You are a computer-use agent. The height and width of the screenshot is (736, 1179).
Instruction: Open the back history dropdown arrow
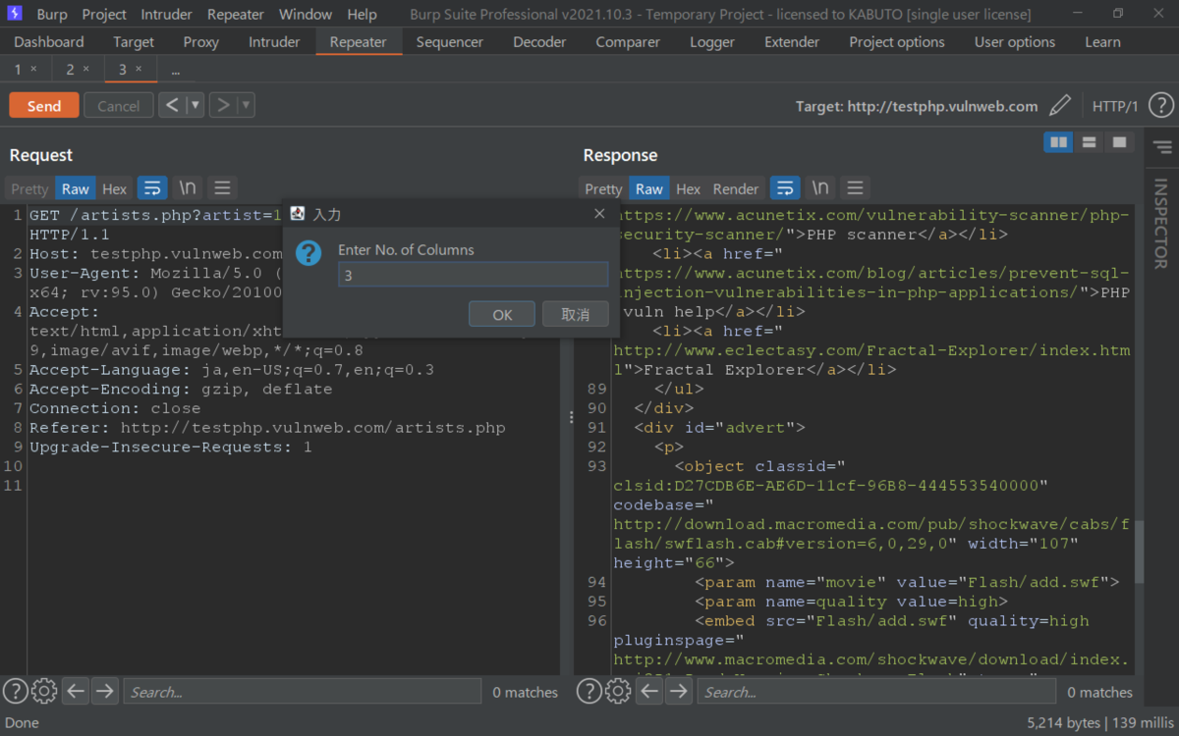[196, 105]
